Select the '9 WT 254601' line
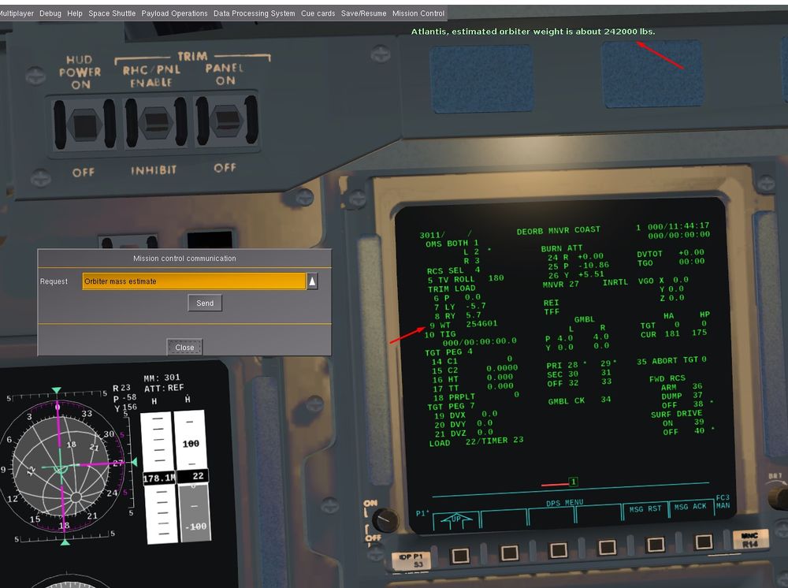 [x=463, y=325]
